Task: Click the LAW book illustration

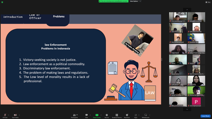Action: pos(150,93)
